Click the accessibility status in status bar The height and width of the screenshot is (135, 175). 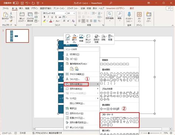pos(47,133)
